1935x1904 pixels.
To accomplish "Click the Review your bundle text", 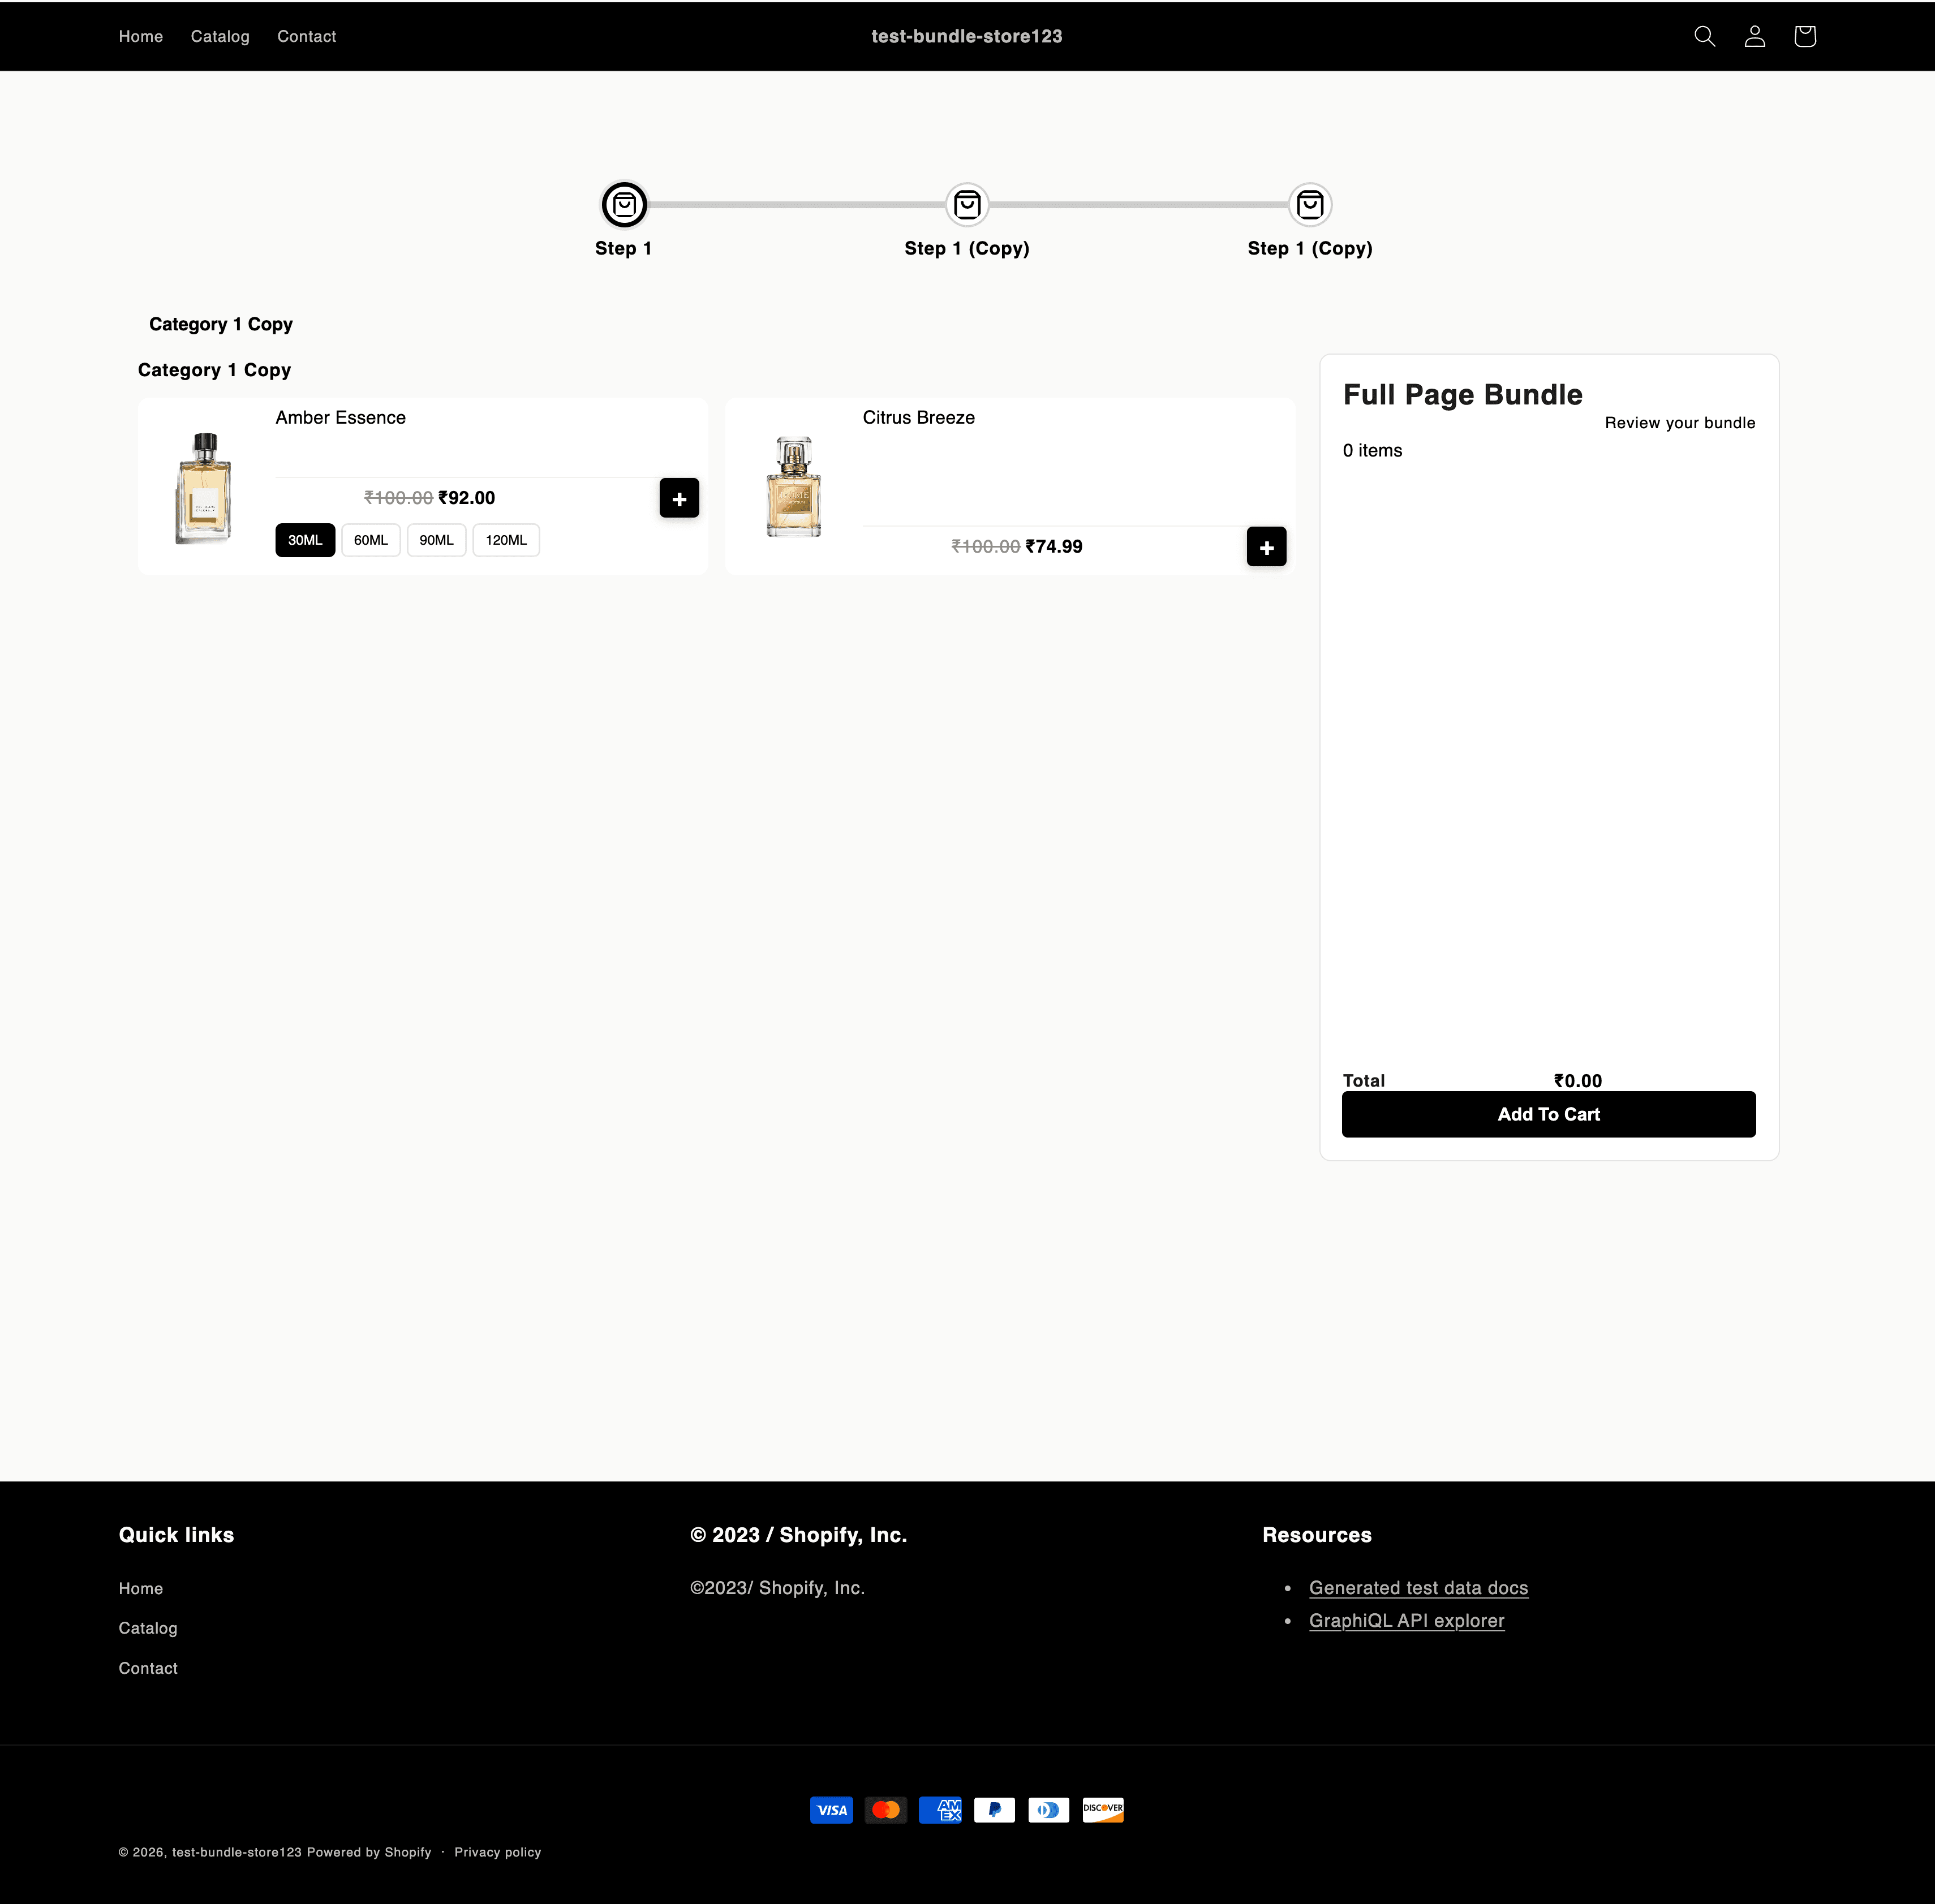I will click(x=1680, y=423).
